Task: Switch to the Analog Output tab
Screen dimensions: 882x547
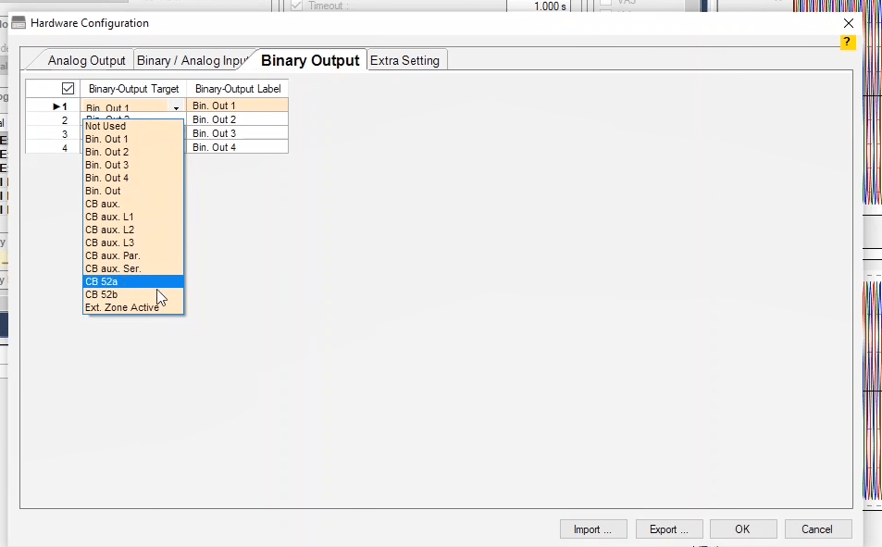Action: tap(86, 60)
